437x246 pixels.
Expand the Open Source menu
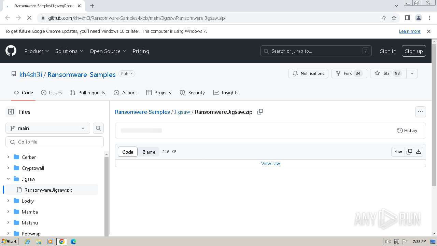[108, 51]
